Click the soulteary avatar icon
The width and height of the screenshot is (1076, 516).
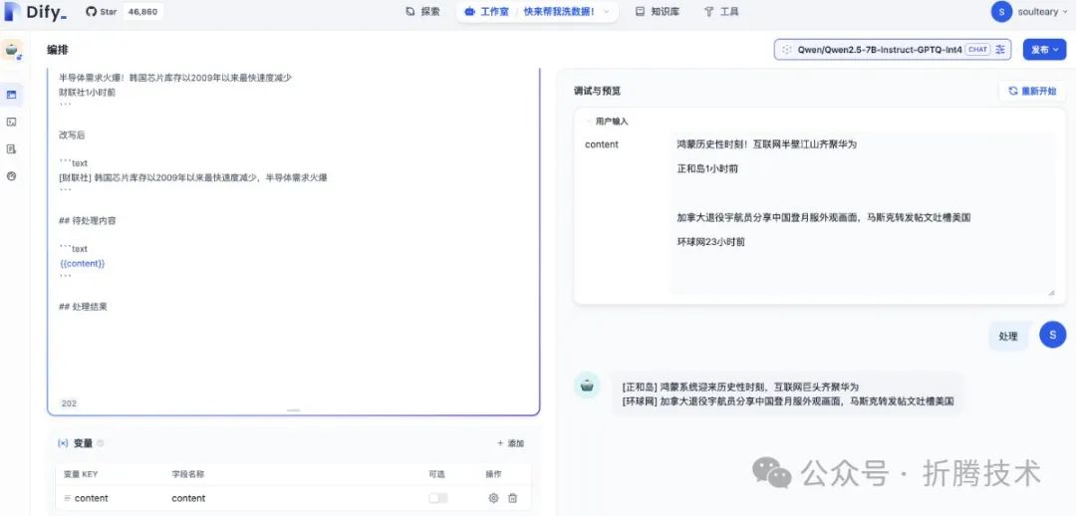tap(1002, 12)
